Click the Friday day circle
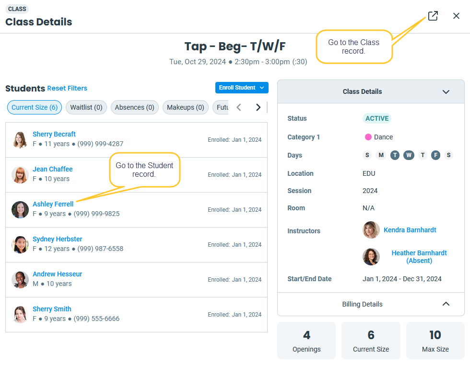 [435, 155]
